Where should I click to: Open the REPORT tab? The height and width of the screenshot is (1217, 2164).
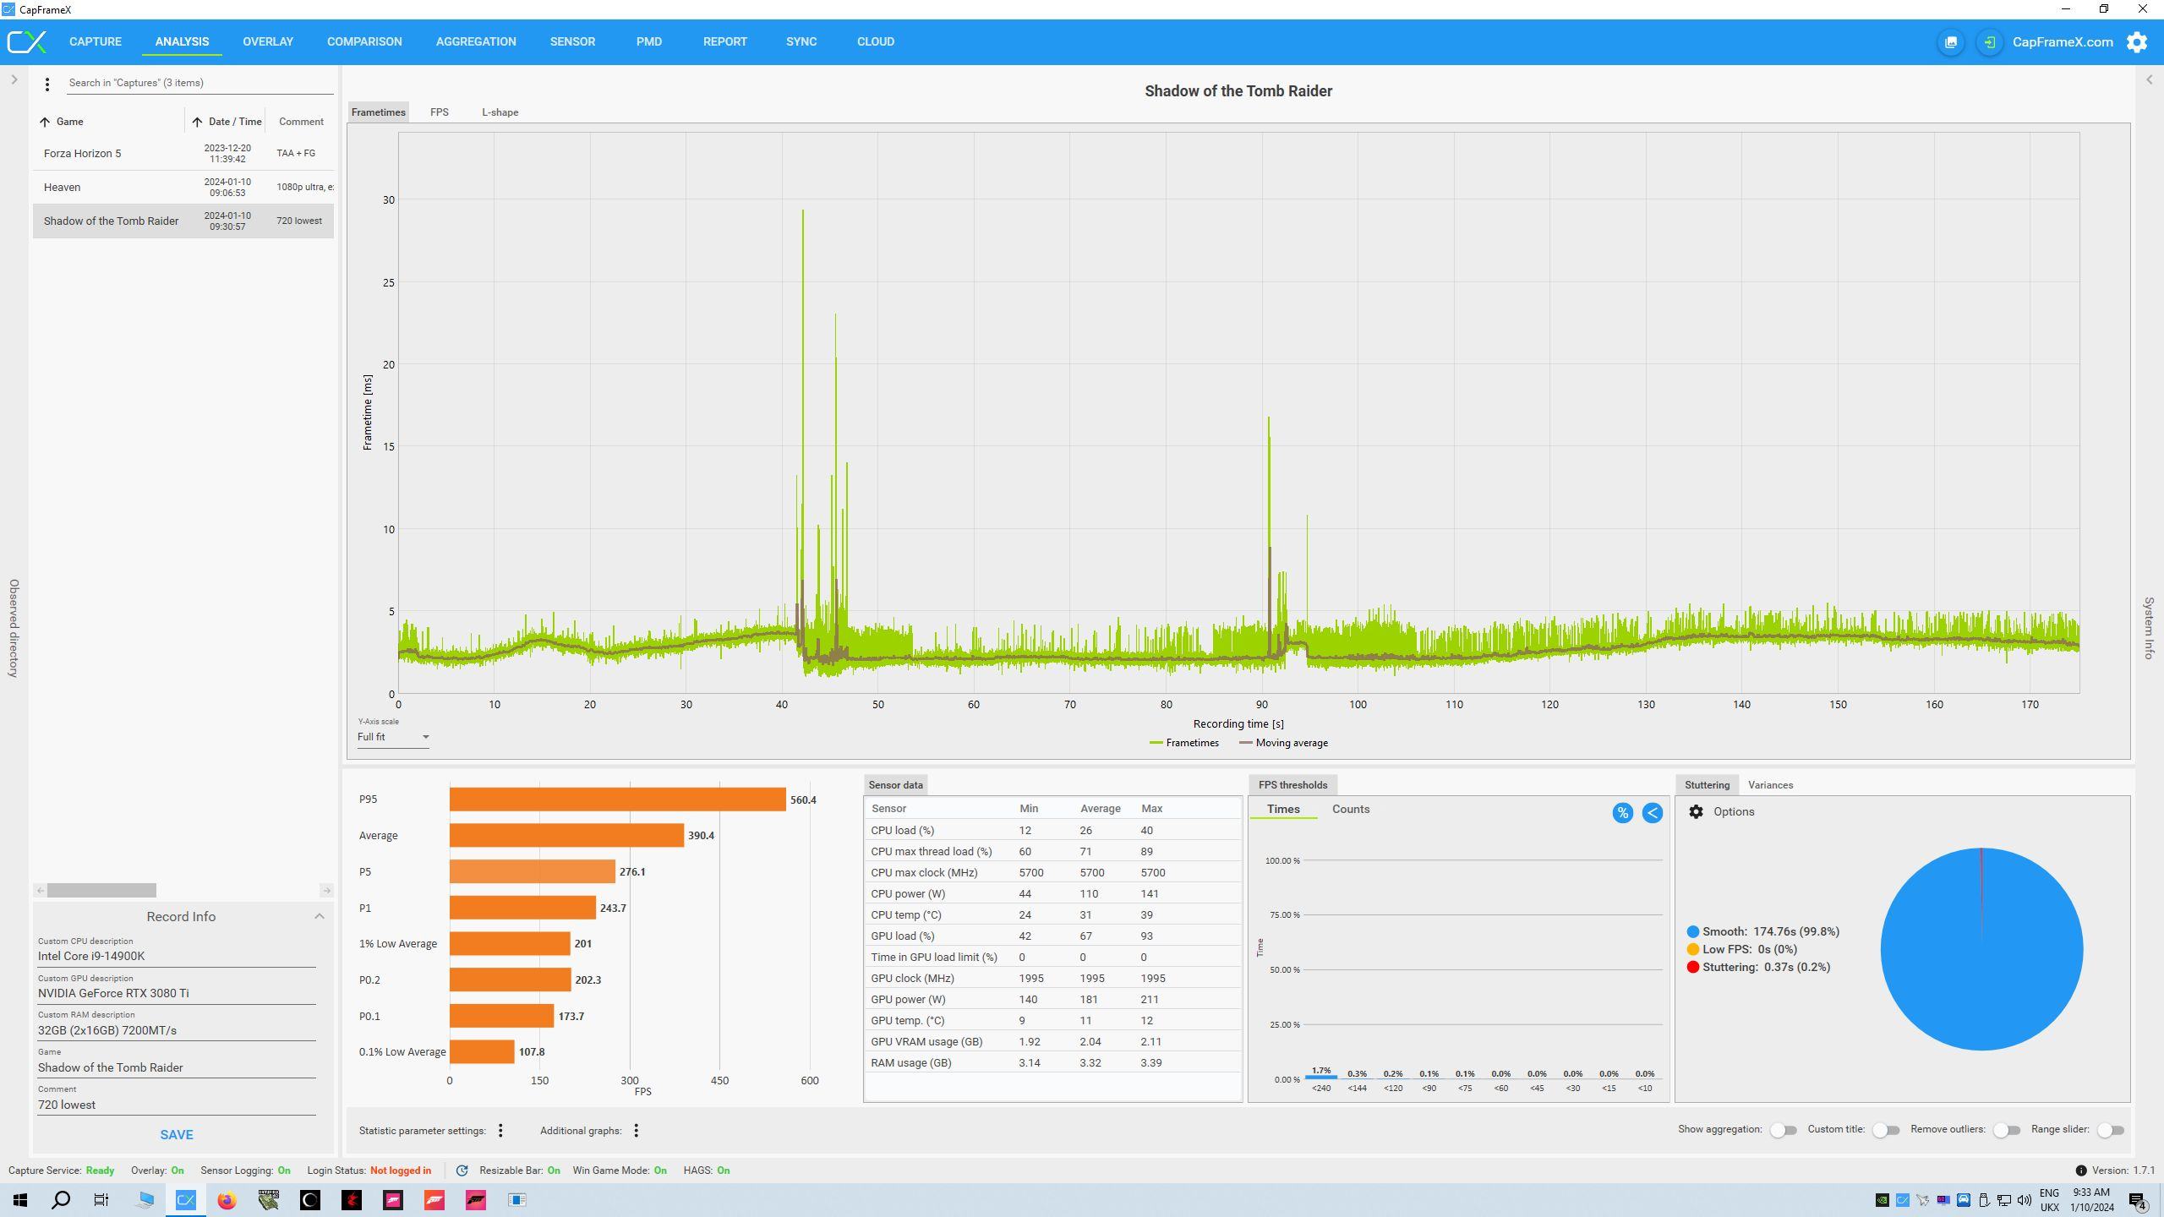[x=725, y=41]
